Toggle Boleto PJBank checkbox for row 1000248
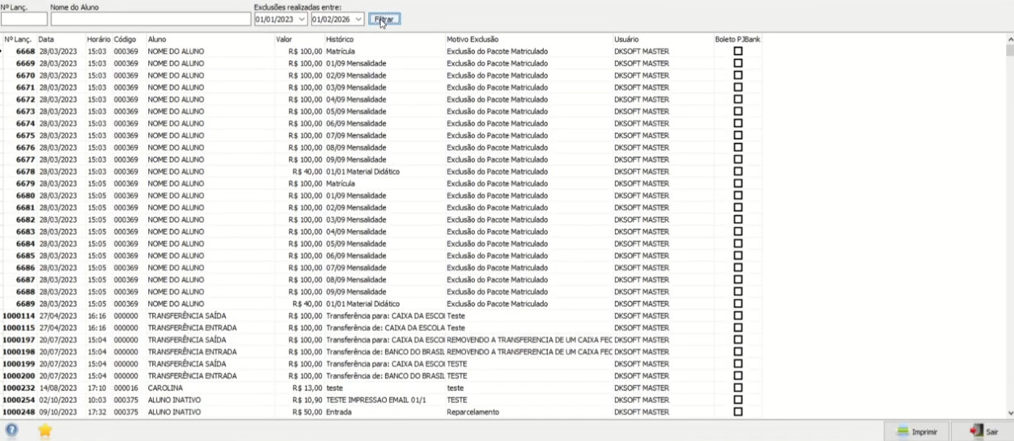 [x=737, y=412]
